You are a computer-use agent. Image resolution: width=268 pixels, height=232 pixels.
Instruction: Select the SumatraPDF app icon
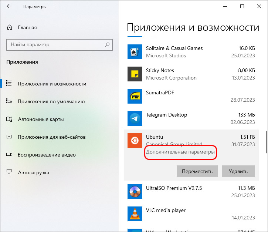coord(135,96)
